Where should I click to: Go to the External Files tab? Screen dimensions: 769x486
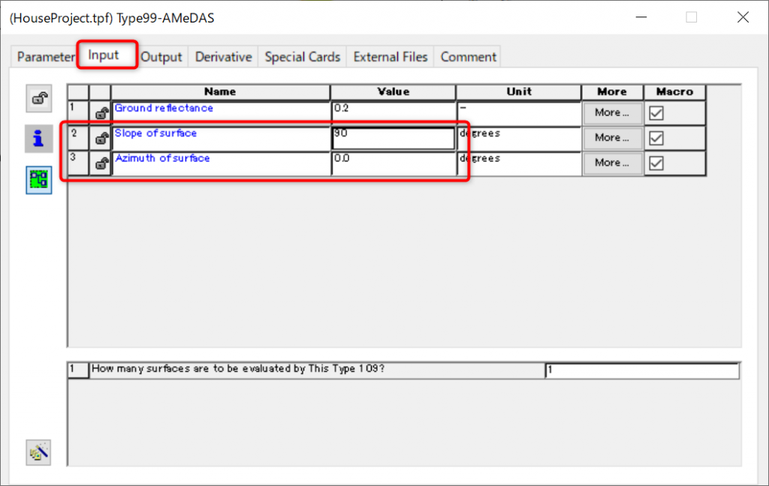(x=391, y=57)
